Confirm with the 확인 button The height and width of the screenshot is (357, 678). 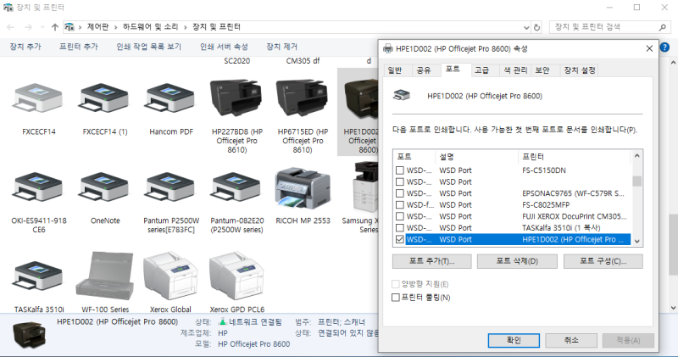click(x=514, y=340)
